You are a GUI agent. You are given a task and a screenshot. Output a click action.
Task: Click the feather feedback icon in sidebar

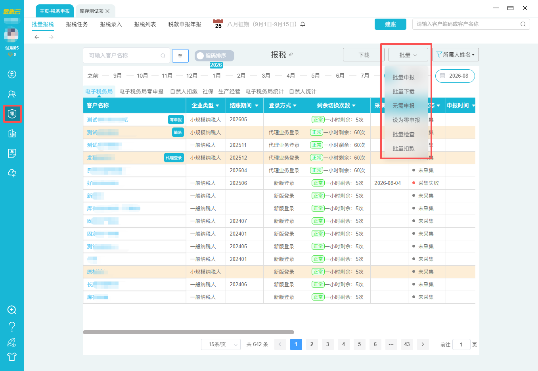[12, 342]
